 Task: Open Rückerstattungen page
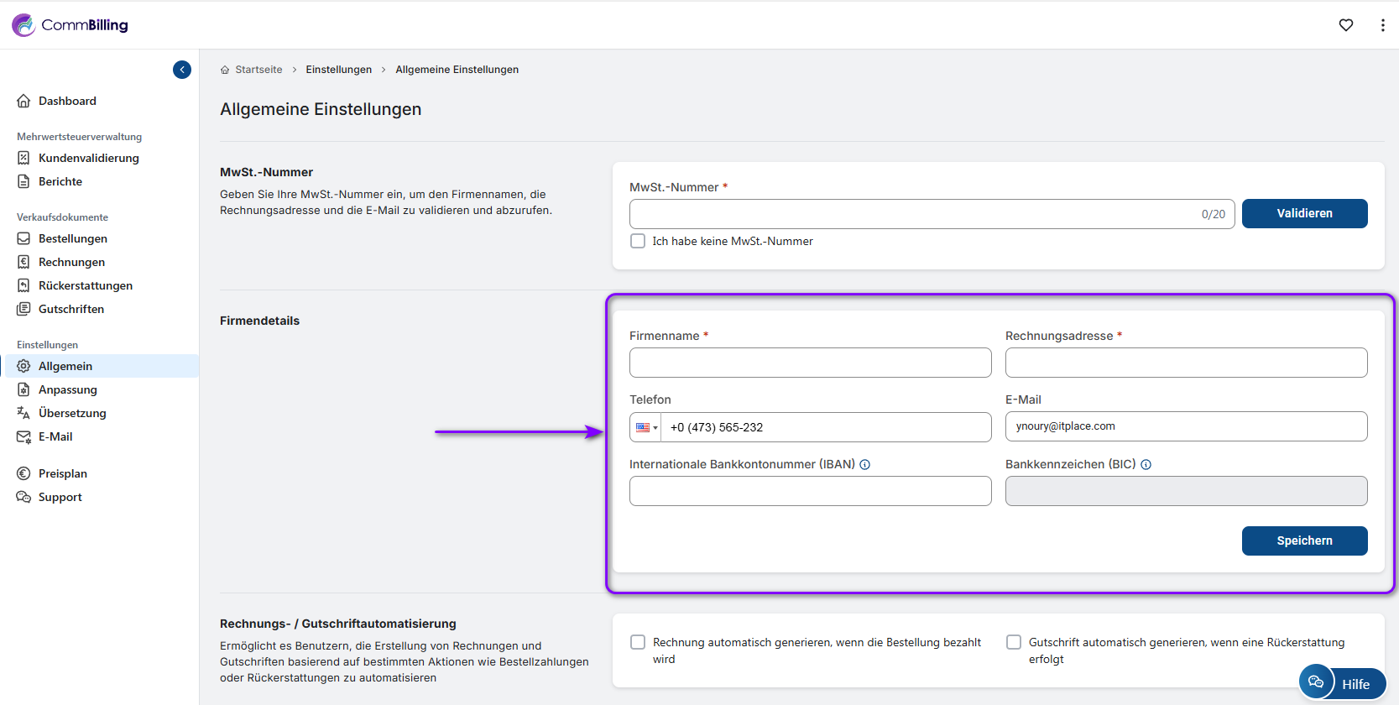(86, 285)
